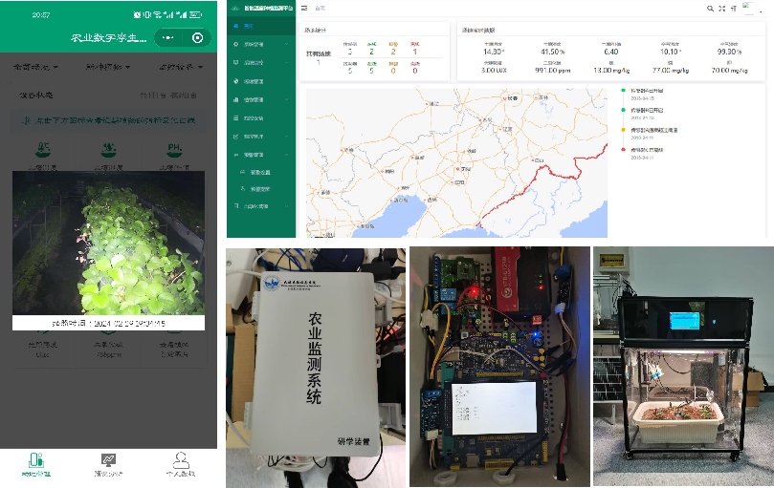
Task: Open the home dashboard item in sidebar
Action: click(261, 26)
